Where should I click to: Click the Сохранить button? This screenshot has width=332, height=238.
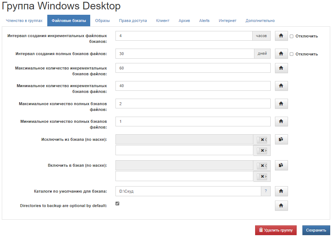(x=316, y=230)
